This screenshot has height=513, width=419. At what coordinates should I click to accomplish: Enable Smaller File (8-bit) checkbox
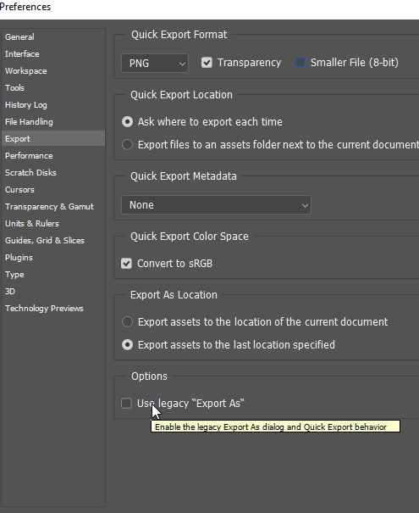300,63
